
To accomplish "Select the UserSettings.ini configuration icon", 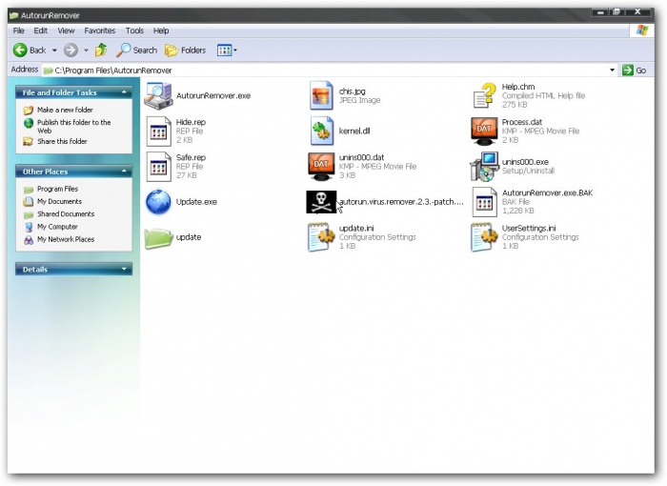I will [484, 237].
